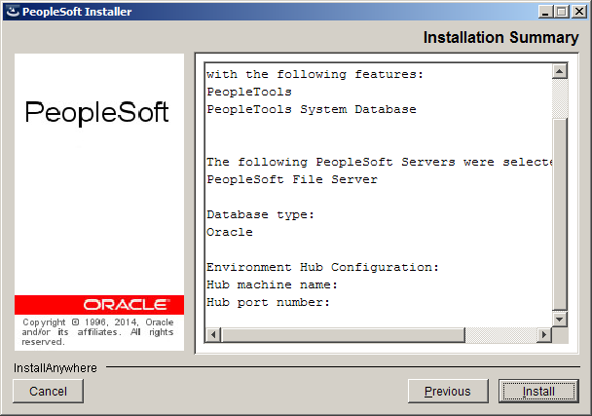
Task: Close the PeopleSoft Installer window
Action: pos(578,12)
